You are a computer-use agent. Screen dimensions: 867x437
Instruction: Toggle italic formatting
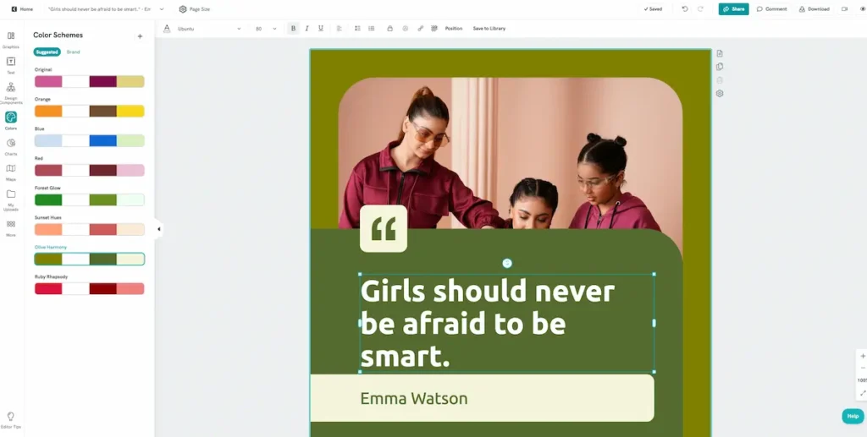click(306, 28)
